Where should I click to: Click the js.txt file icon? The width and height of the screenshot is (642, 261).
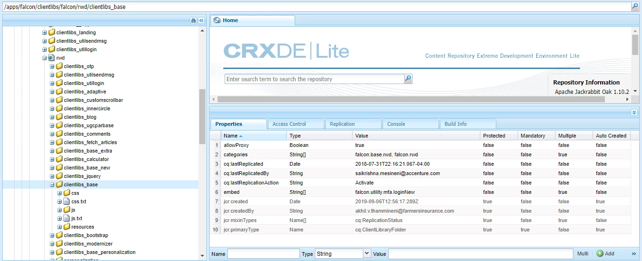pos(67,218)
